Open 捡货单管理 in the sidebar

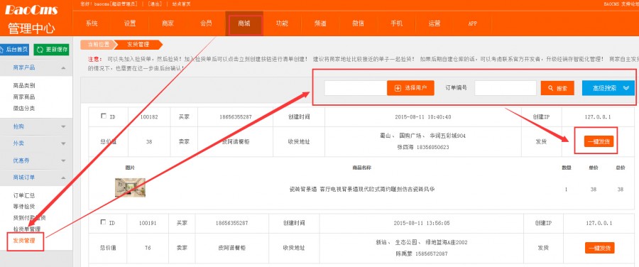point(27,229)
